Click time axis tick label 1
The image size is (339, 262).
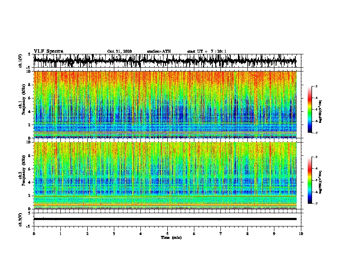(61, 234)
